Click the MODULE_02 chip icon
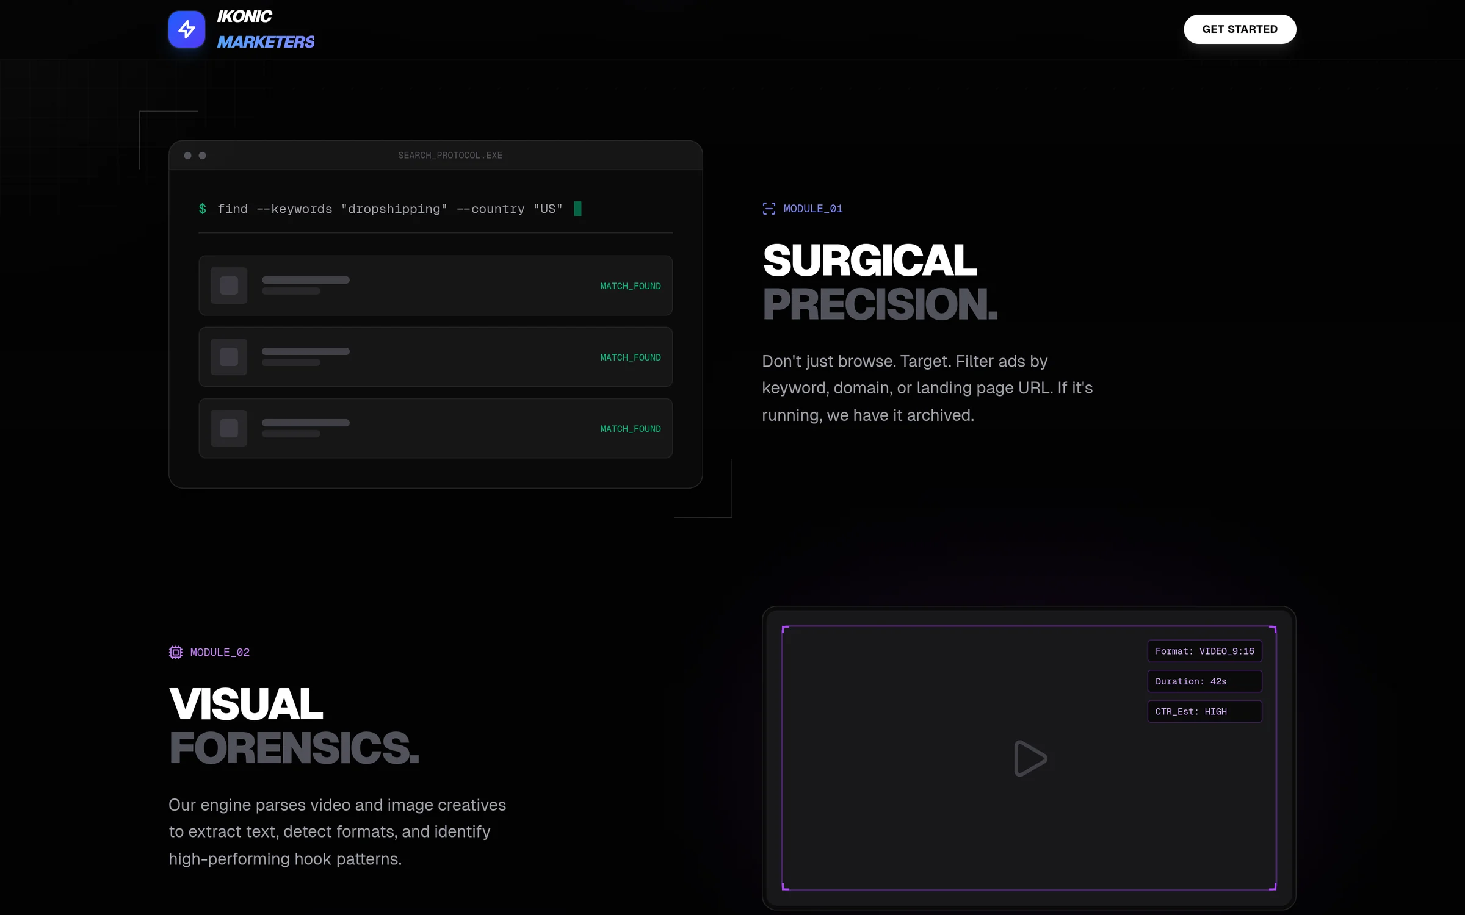1465x915 pixels. [176, 653]
